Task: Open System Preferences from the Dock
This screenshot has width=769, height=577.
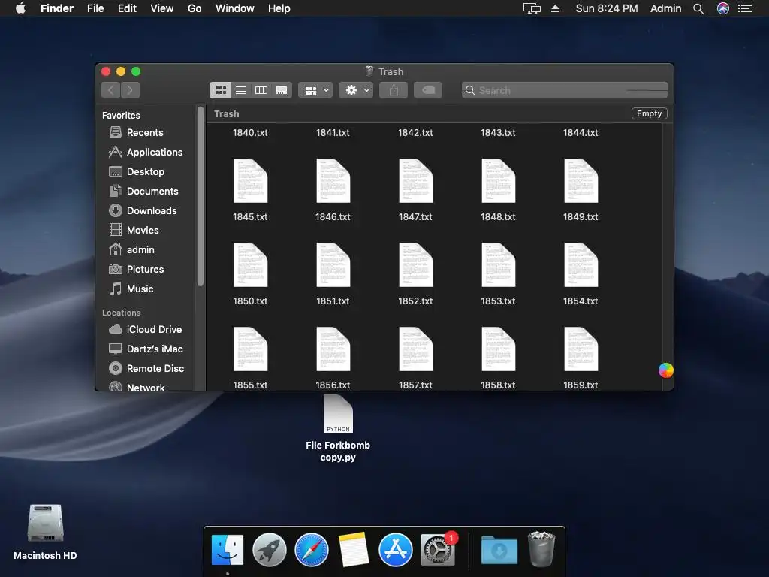Action: pyautogui.click(x=438, y=550)
